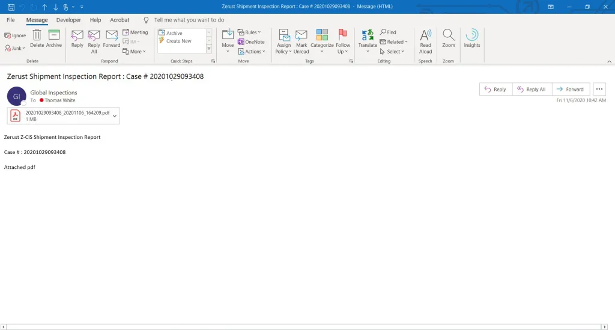
Task: Click the Reply All button in the message header
Action: [x=532, y=89]
